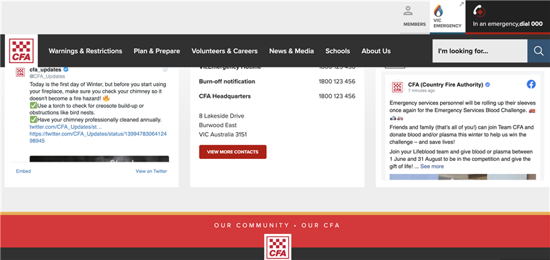Click the Burn-off notification label
Viewport: 550px width, 260px height.
[x=227, y=81]
